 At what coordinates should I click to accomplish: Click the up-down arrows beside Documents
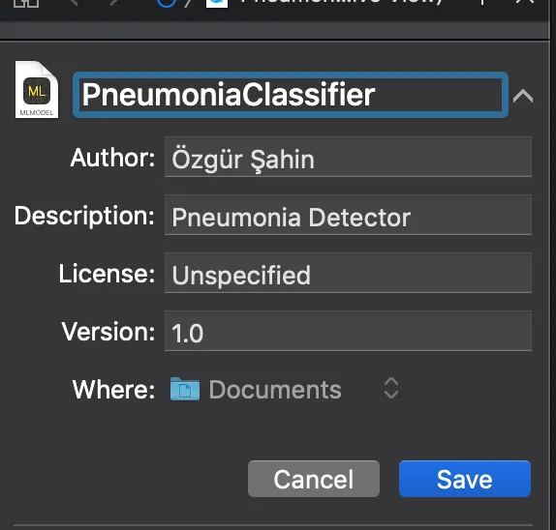point(391,388)
